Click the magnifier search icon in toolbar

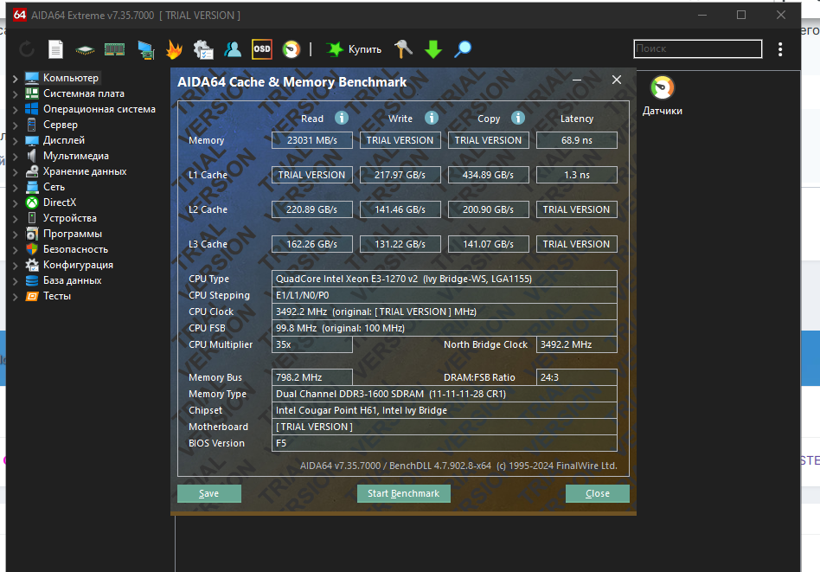tap(464, 49)
